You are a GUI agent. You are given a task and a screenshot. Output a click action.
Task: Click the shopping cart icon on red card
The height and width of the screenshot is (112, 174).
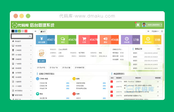[x=84, y=39]
